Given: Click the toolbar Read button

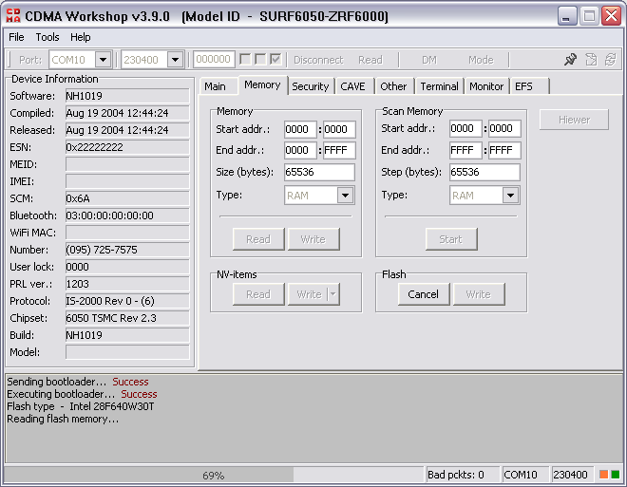Looking at the screenshot, I should point(370,60).
